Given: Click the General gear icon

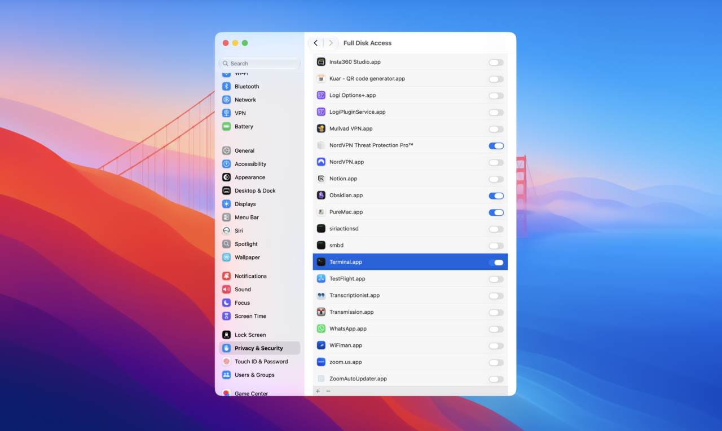Looking at the screenshot, I should coord(226,150).
